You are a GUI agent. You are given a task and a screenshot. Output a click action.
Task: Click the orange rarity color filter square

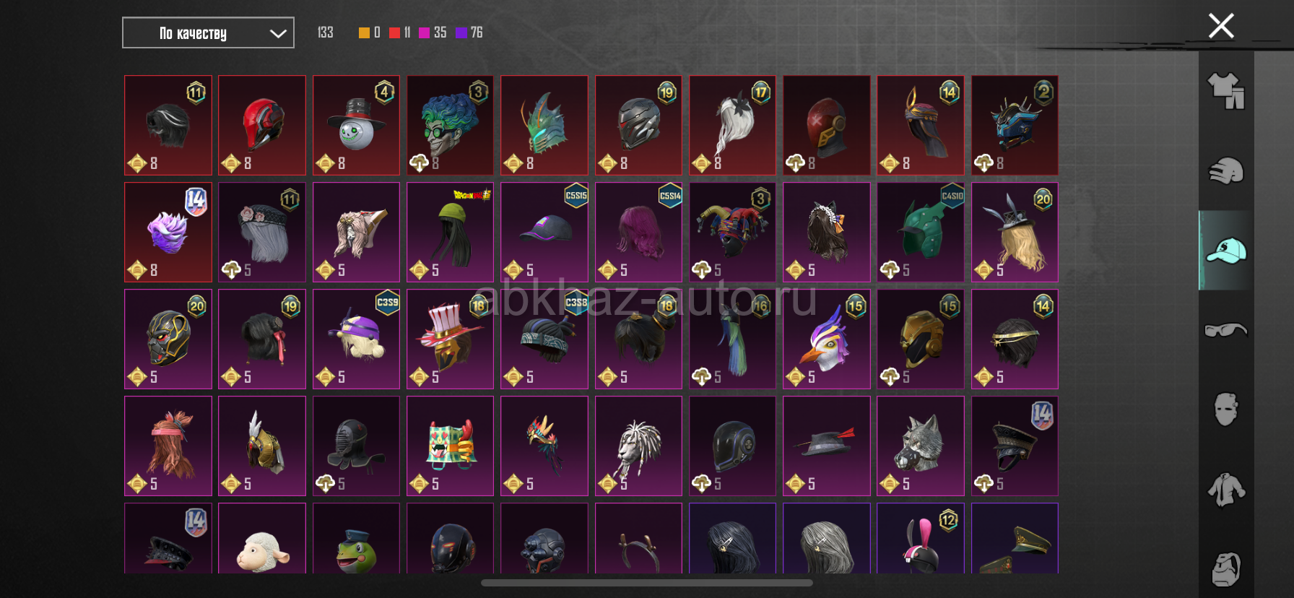[x=364, y=32]
